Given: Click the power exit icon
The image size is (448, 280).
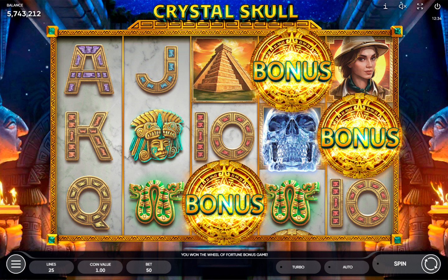Looking at the screenshot, I should (x=437, y=6).
